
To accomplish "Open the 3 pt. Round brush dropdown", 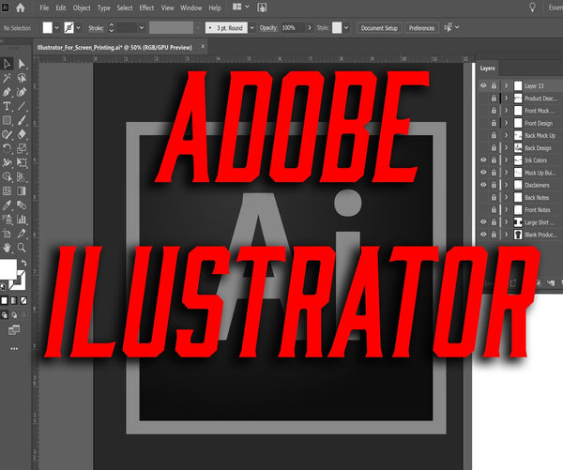I will point(252,27).
